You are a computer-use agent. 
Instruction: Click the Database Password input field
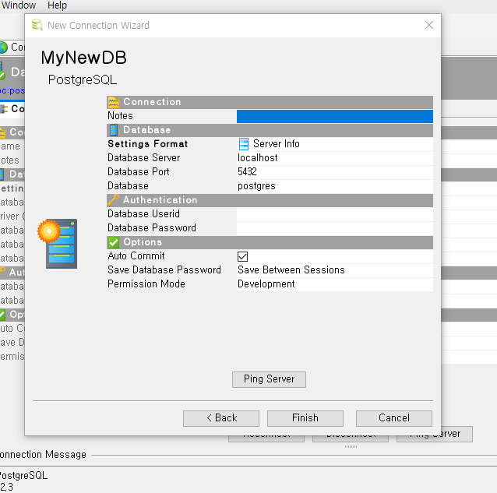click(x=335, y=227)
